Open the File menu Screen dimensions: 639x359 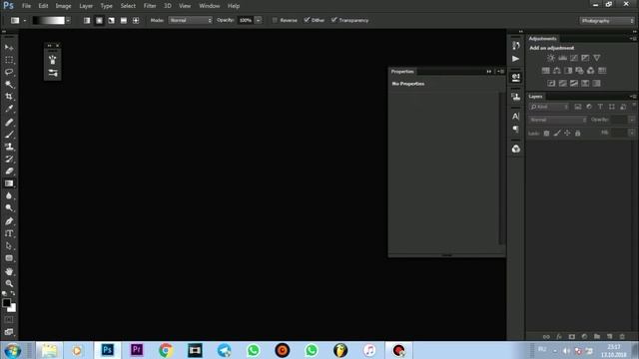(27, 6)
